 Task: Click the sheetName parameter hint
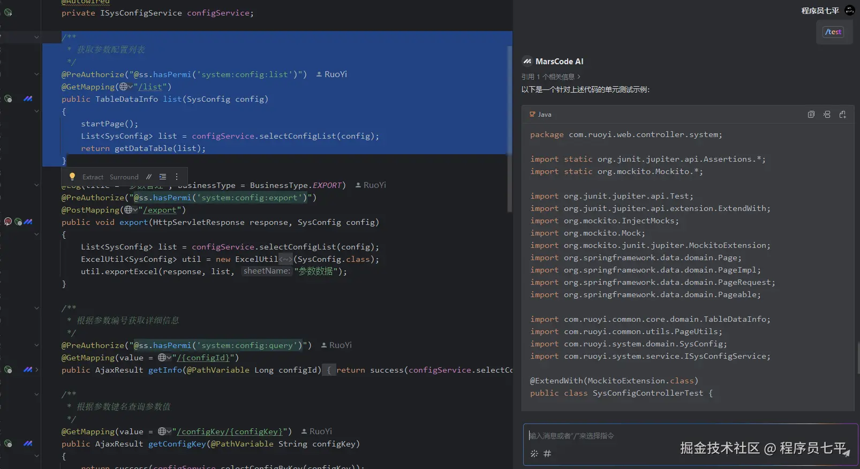(x=266, y=271)
